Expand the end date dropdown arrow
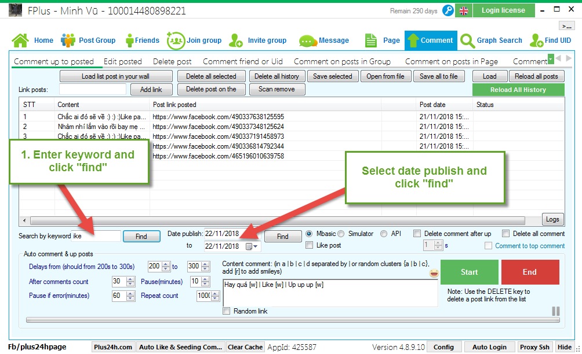 pyautogui.click(x=256, y=246)
